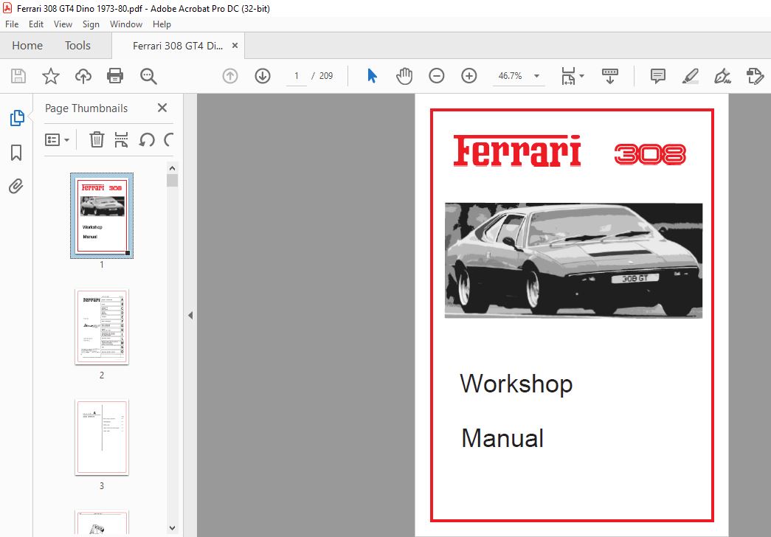
Task: Print the document with the printer icon
Action: [115, 76]
